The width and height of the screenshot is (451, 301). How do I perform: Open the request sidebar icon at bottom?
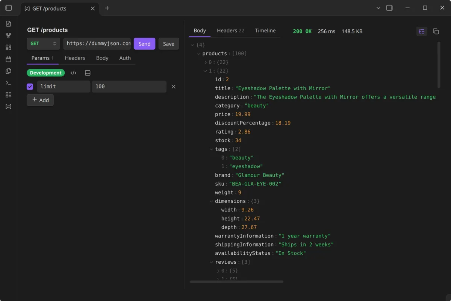tap(8, 106)
